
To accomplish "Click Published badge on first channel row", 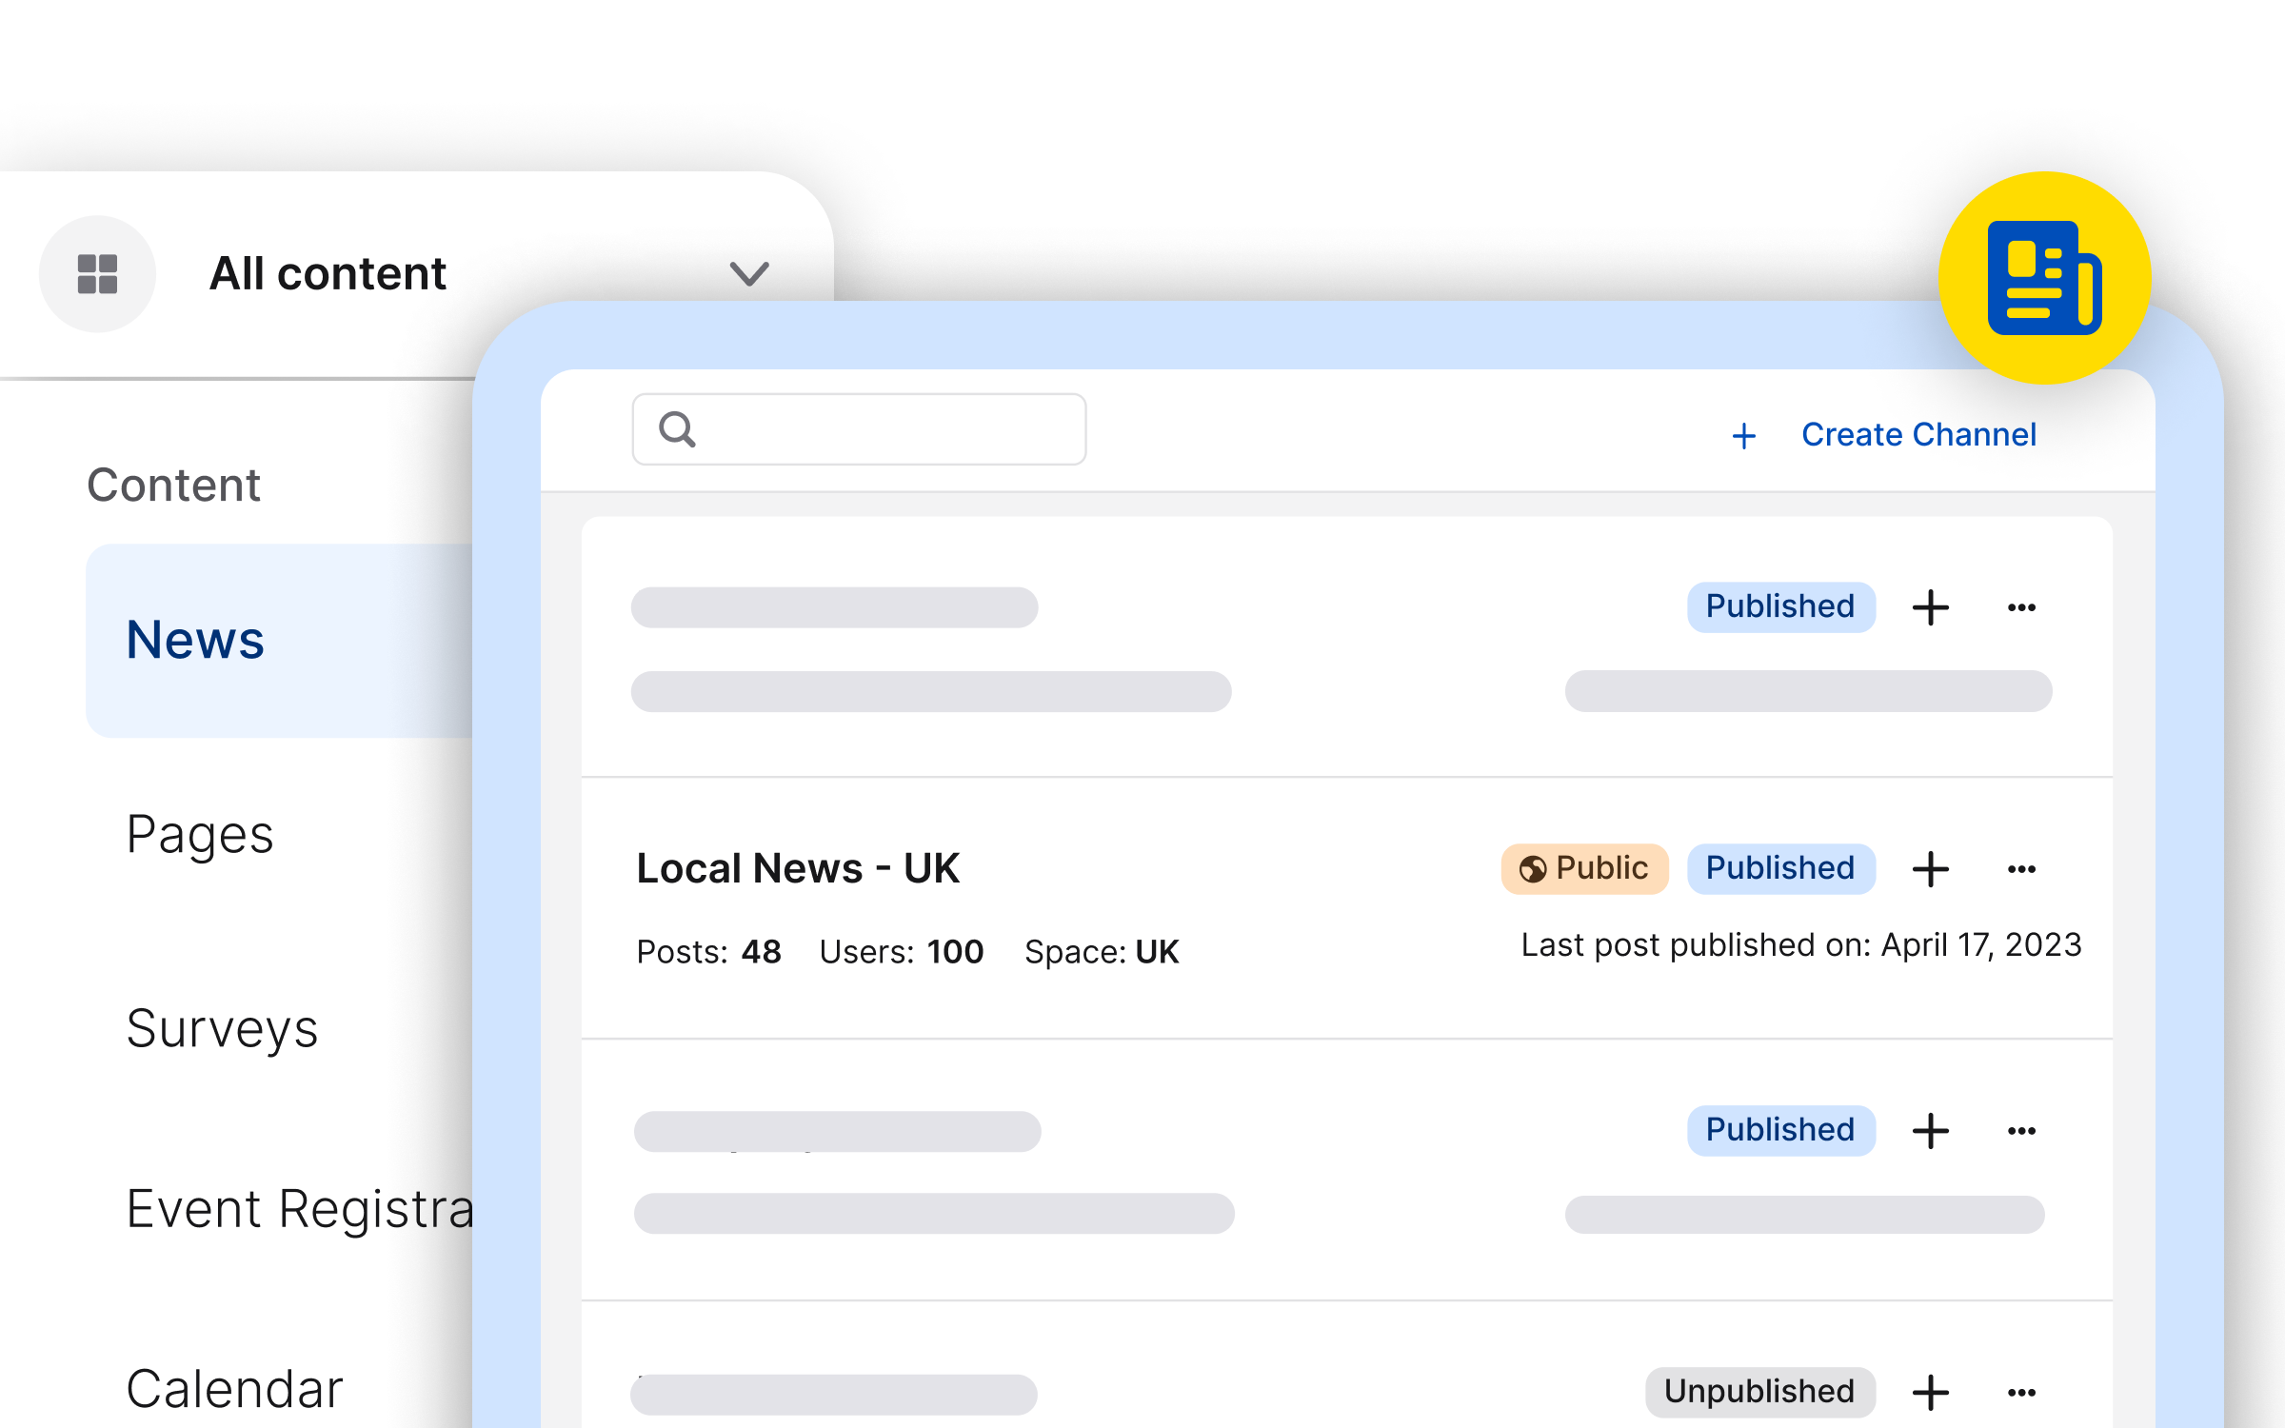I will (1781, 607).
